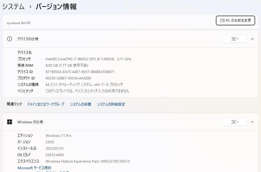Select edition value Windows 11 Pro
The height and width of the screenshot is (172, 261).
click(x=58, y=136)
